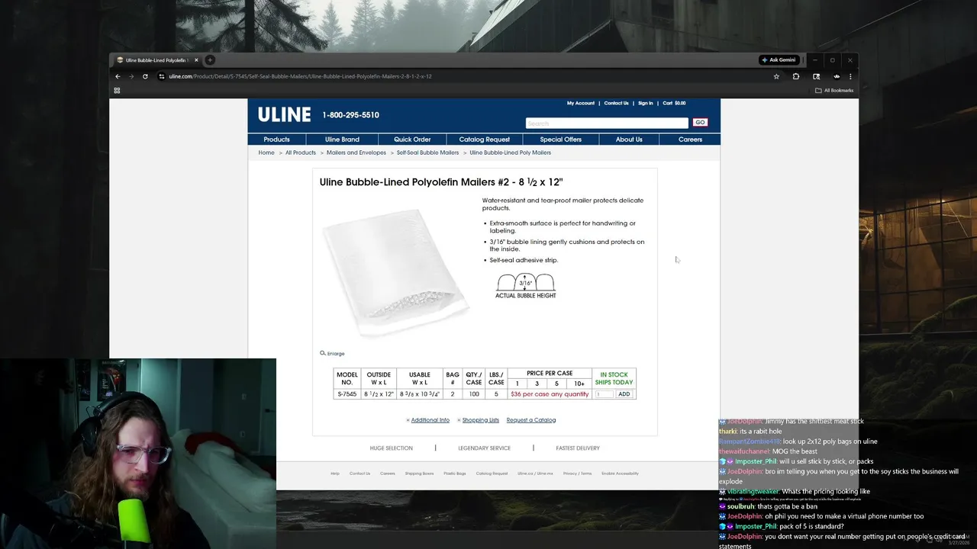Click the mailer product image

(396, 272)
